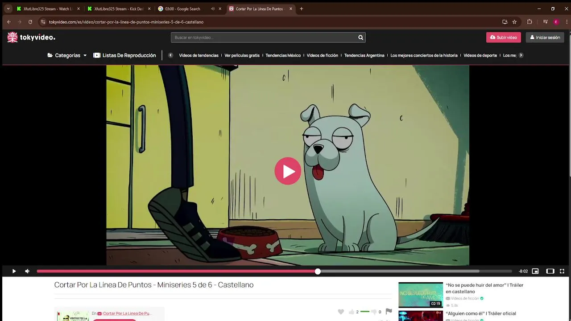Image resolution: width=571 pixels, height=321 pixels.
Task: Click the thumbs up like icon
Action: [x=351, y=312]
